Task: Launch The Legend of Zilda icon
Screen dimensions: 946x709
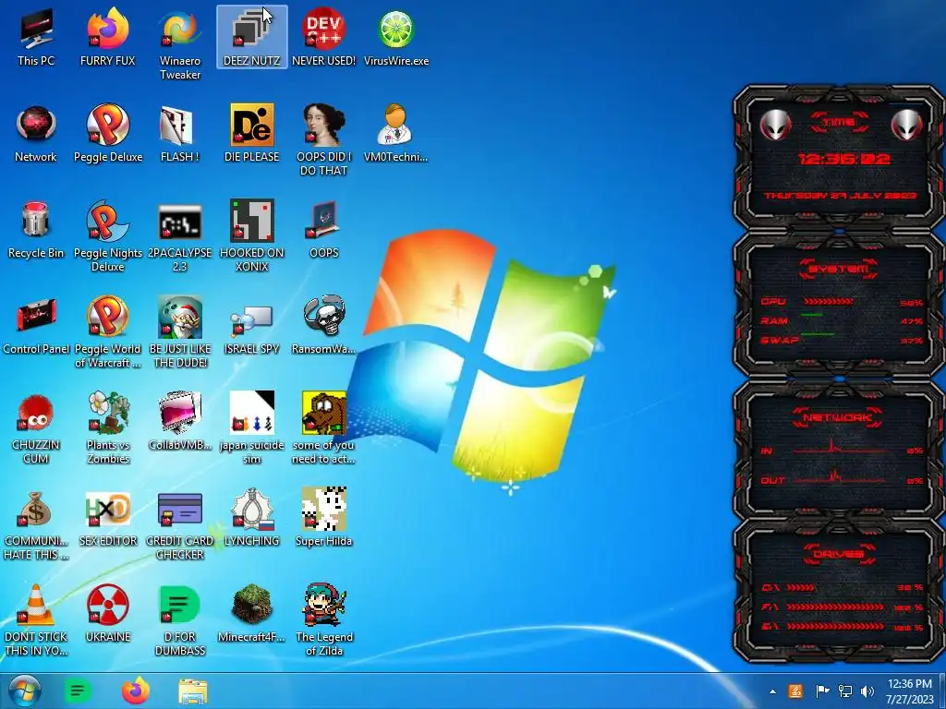Action: (324, 619)
